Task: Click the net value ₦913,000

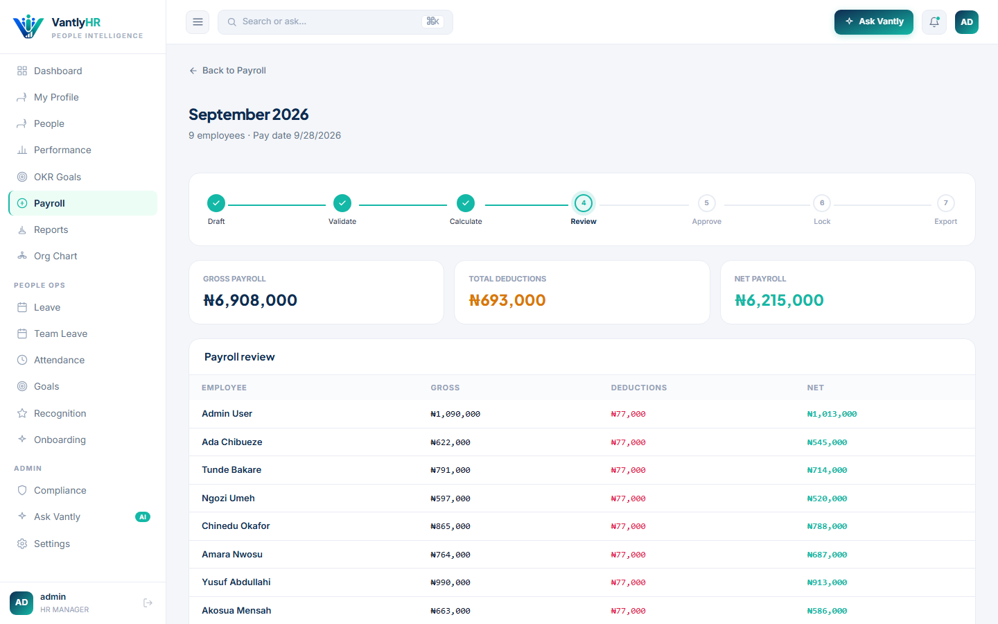Action: point(827,582)
